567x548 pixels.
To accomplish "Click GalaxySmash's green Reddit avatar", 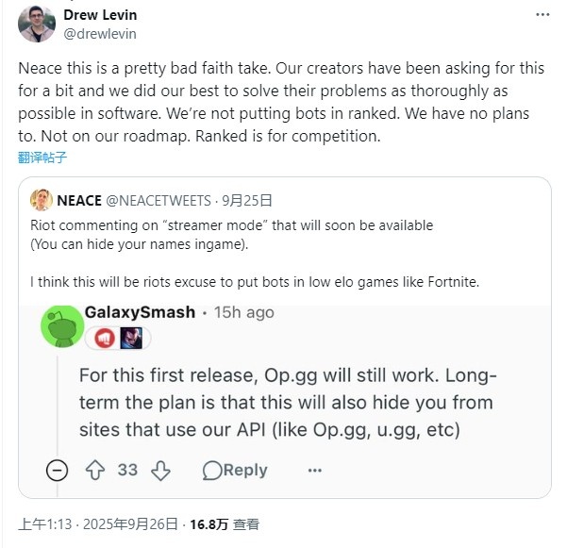I will tap(62, 325).
